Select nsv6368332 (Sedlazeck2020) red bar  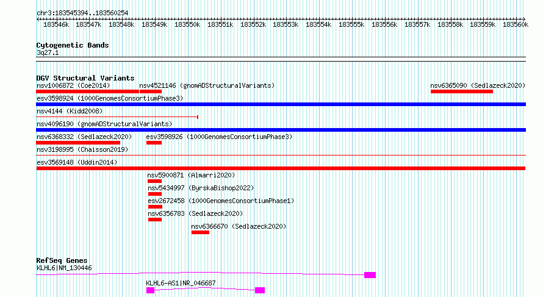(x=78, y=143)
